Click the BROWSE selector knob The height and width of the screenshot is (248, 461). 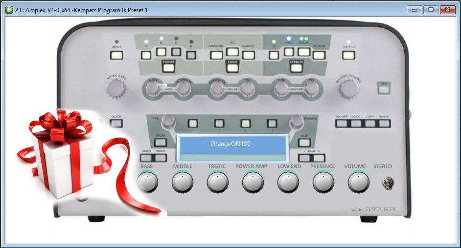(x=297, y=121)
